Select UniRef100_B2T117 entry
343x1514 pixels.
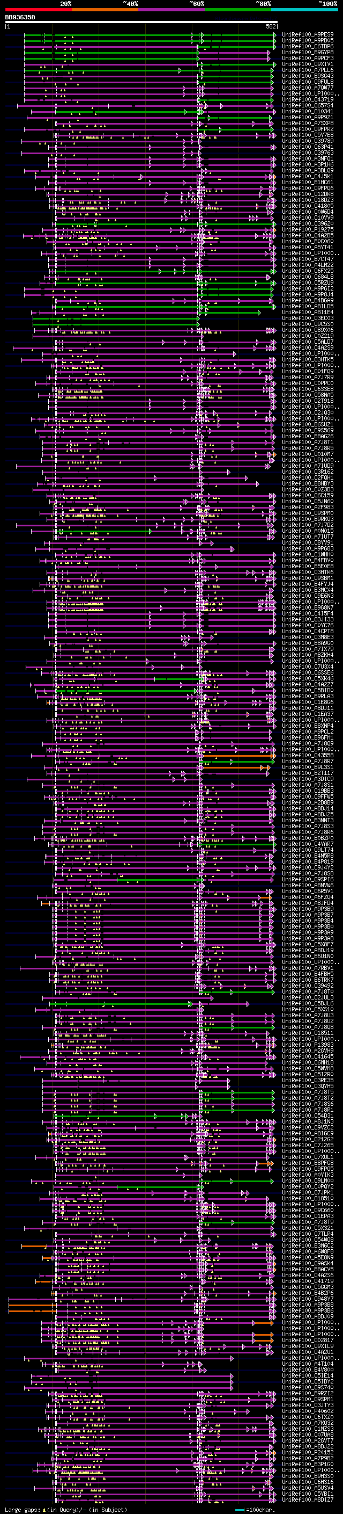tap(308, 773)
